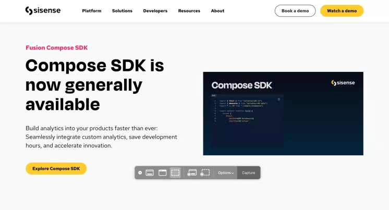Open the Developers menu

155,11
